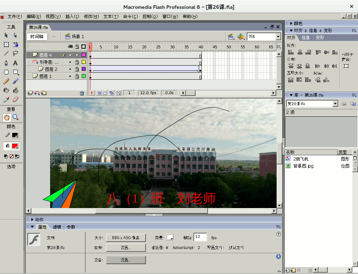Open the 控制(O) menu
The height and width of the screenshot is (274, 358).
(150, 17)
